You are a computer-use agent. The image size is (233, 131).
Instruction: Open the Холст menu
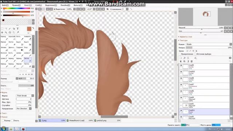tap(28, 5)
